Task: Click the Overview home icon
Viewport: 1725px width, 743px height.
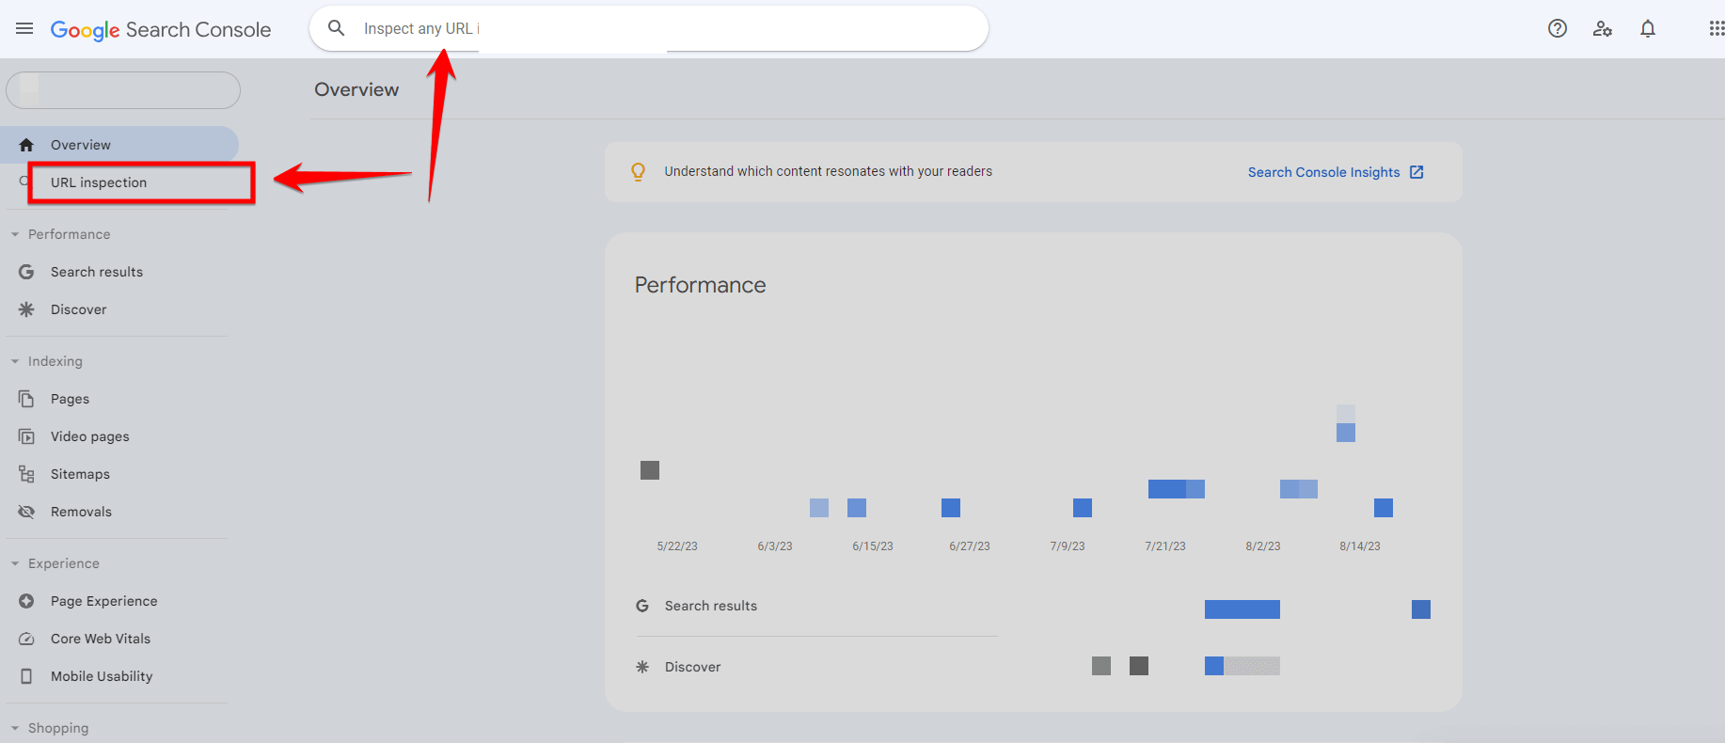Action: click(x=26, y=145)
